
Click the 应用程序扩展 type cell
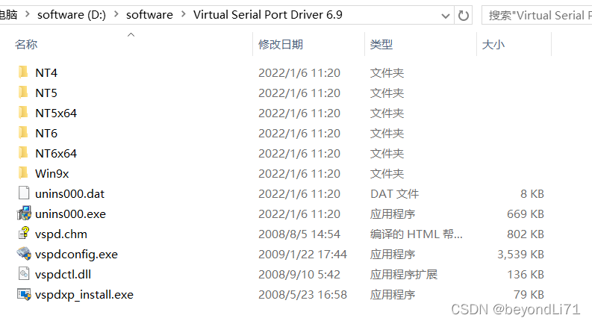[x=404, y=275]
